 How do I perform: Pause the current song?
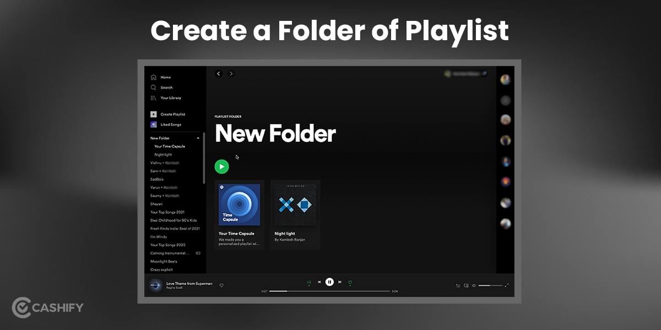[x=329, y=282]
